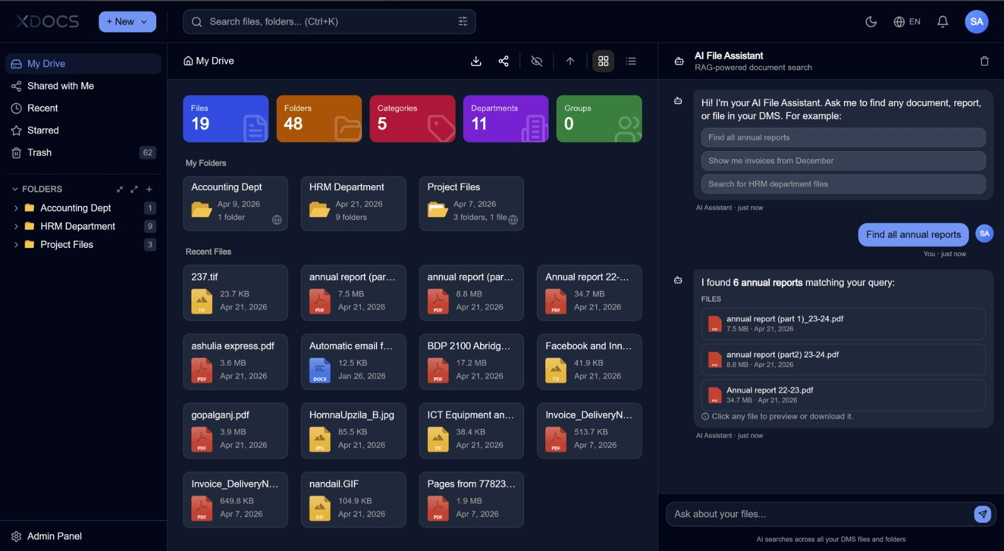Click globe icon on Project Files card
This screenshot has width=1004, height=551.
pyautogui.click(x=513, y=220)
